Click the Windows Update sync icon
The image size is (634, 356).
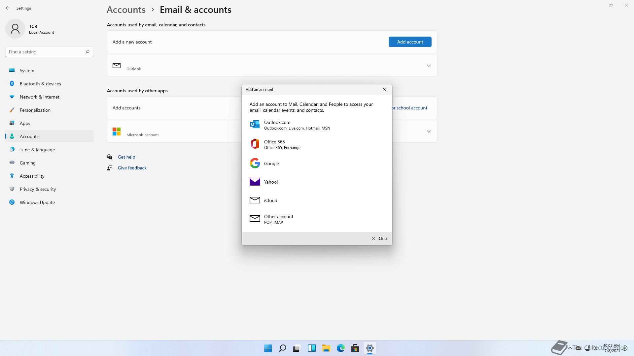(12, 202)
